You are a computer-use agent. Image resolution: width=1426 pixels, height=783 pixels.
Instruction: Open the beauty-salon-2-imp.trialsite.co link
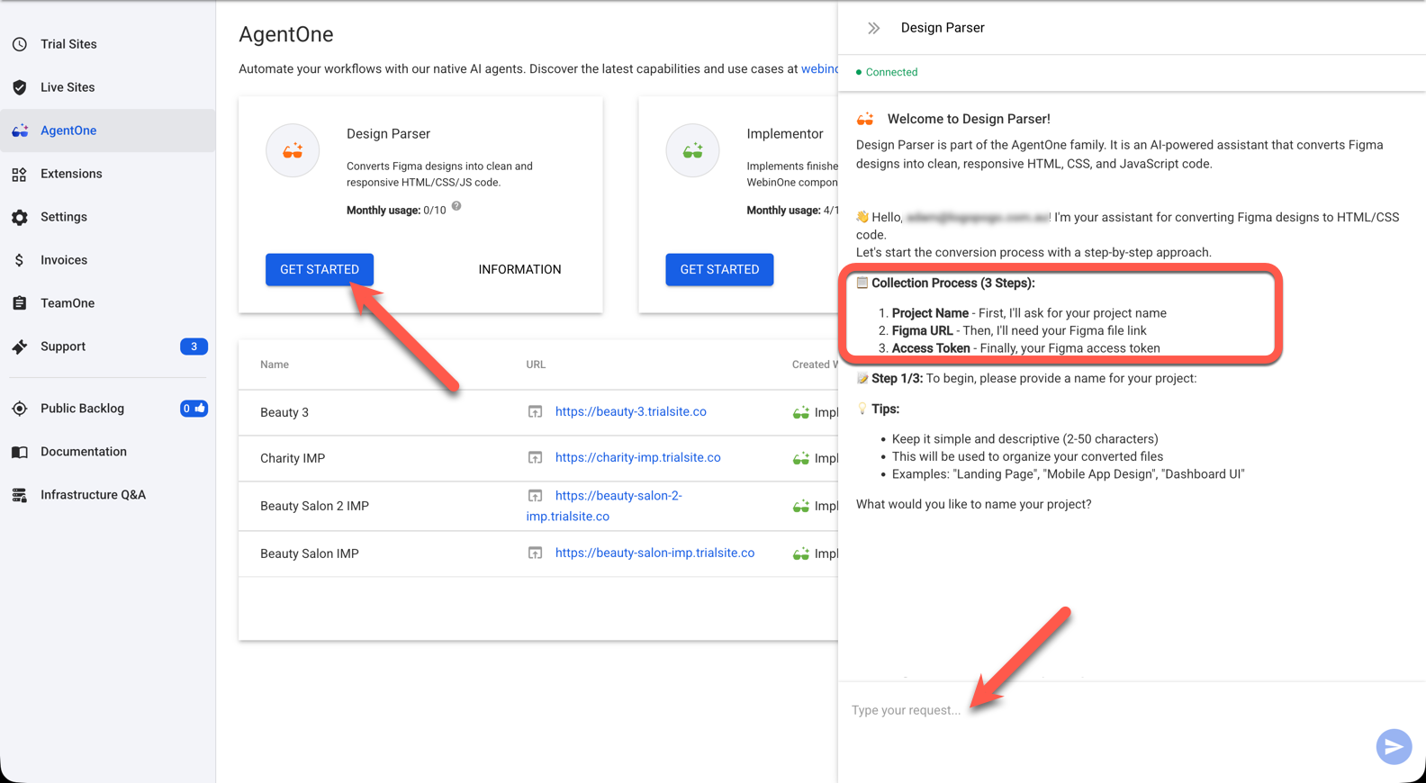[604, 506]
